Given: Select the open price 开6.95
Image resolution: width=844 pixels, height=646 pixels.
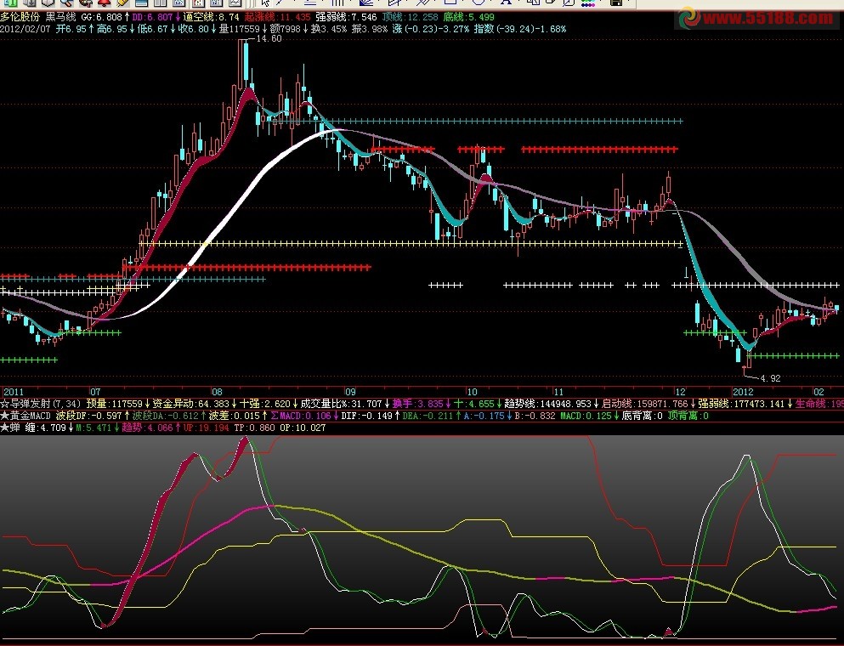Looking at the screenshot, I should 71,29.
